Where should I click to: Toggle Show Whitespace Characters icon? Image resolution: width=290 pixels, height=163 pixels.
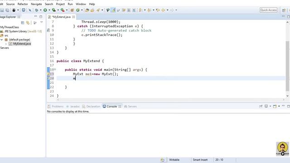[134, 10]
